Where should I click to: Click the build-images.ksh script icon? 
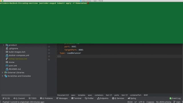click(7, 52)
